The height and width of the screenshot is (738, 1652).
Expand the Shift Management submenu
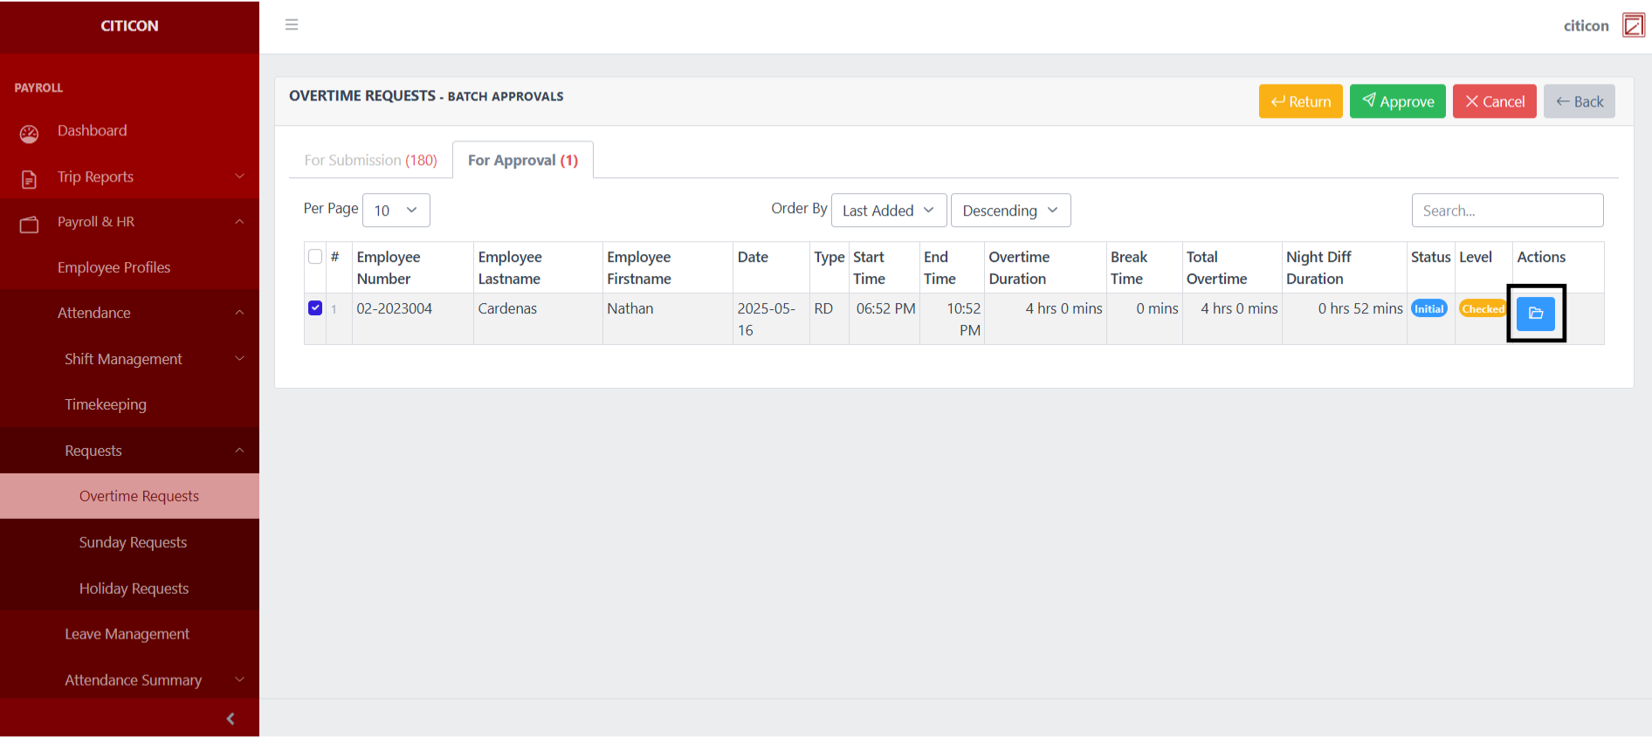(123, 359)
